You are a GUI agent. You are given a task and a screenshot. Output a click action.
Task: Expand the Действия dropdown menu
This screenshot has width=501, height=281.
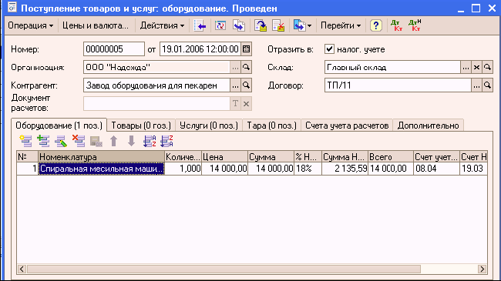click(x=162, y=25)
